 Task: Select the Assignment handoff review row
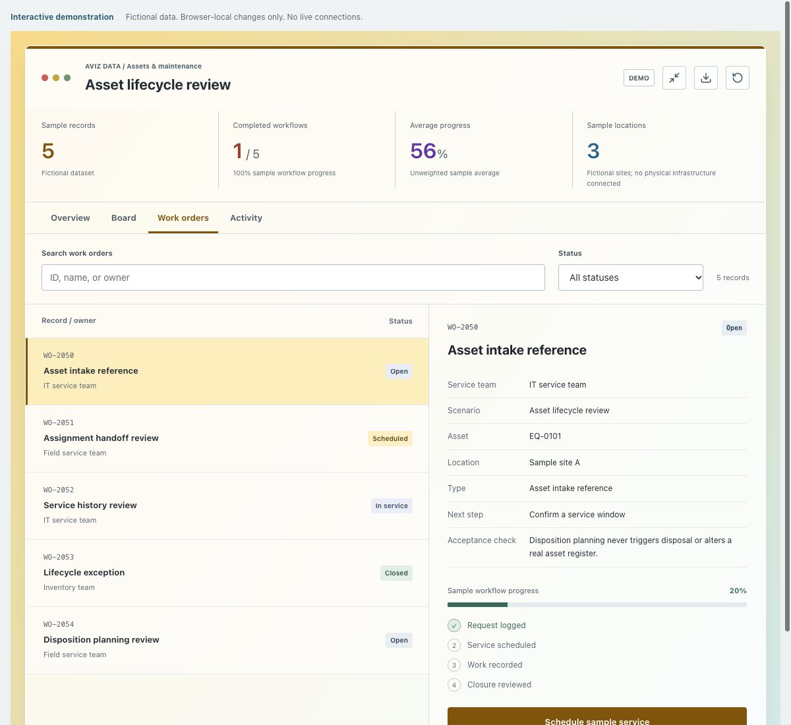pyautogui.click(x=227, y=439)
